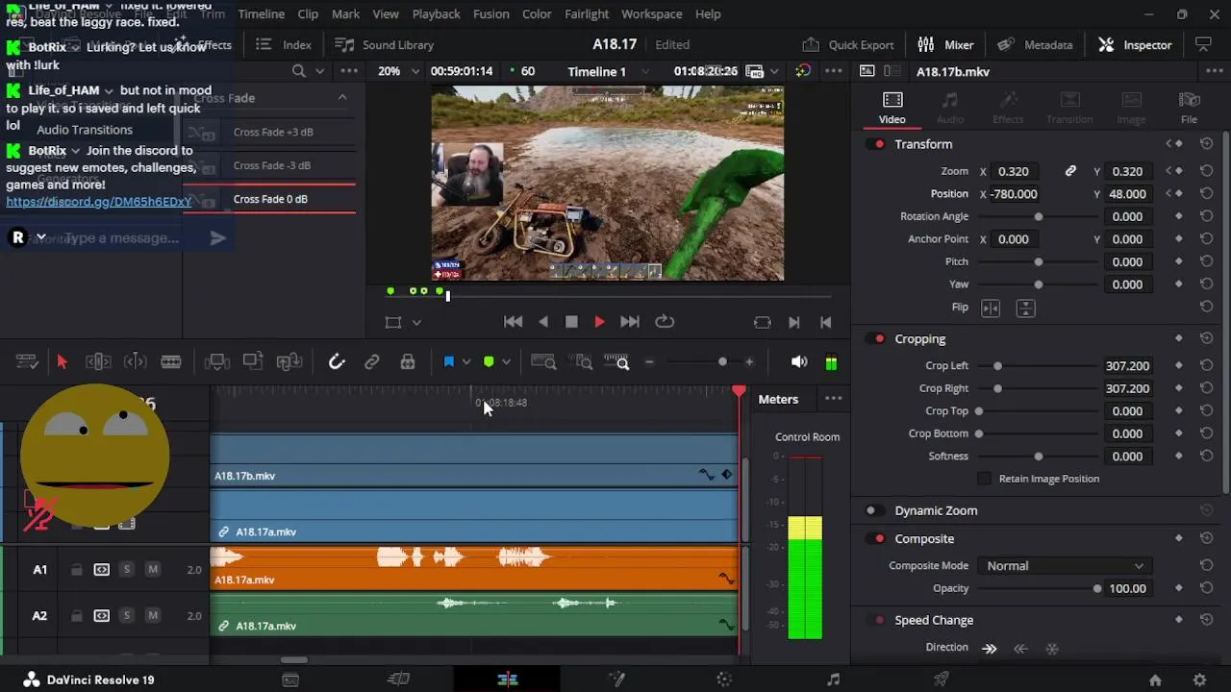Open the viewer 20% zoom dropdown
Screen dimensions: 1231x692
[x=398, y=71]
